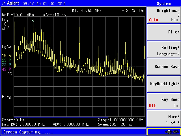Set Brightness to Auto

tap(154, 20)
